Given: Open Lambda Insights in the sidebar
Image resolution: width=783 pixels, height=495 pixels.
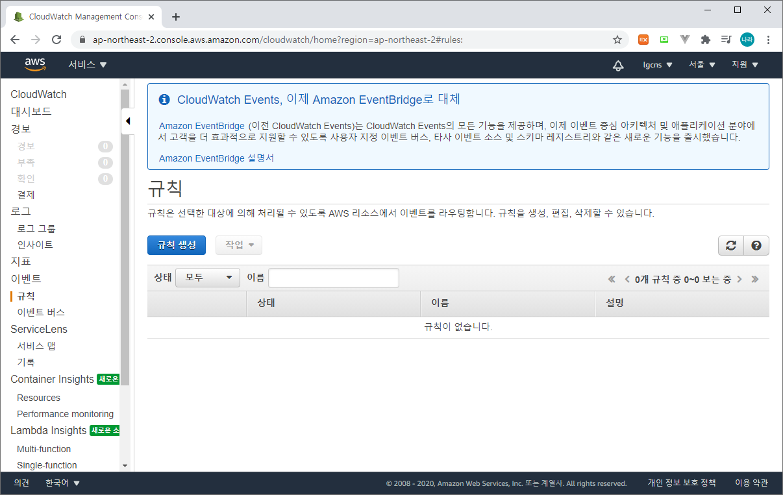Looking at the screenshot, I should (48, 431).
